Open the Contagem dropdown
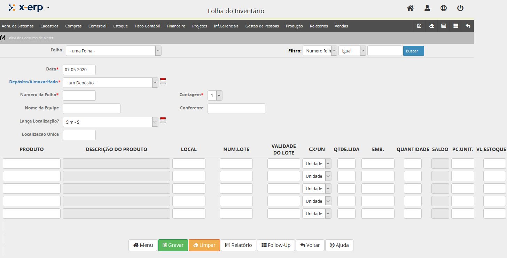Image resolution: width=507 pixels, height=258 pixels. (215, 95)
